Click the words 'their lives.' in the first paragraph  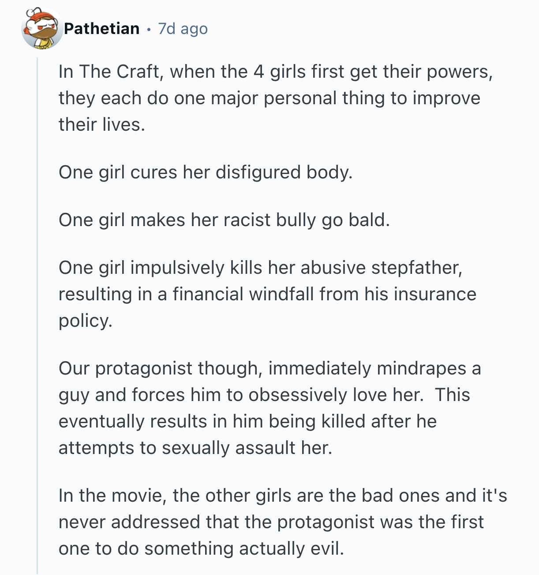102,125
